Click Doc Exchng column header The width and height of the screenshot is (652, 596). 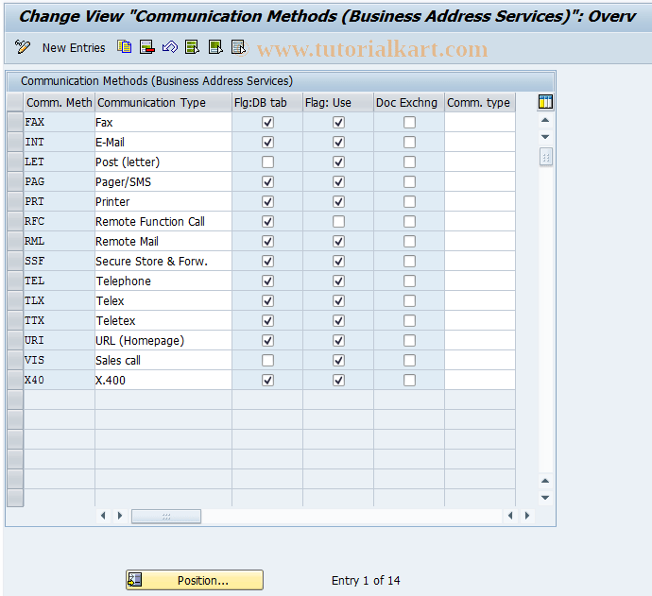409,103
